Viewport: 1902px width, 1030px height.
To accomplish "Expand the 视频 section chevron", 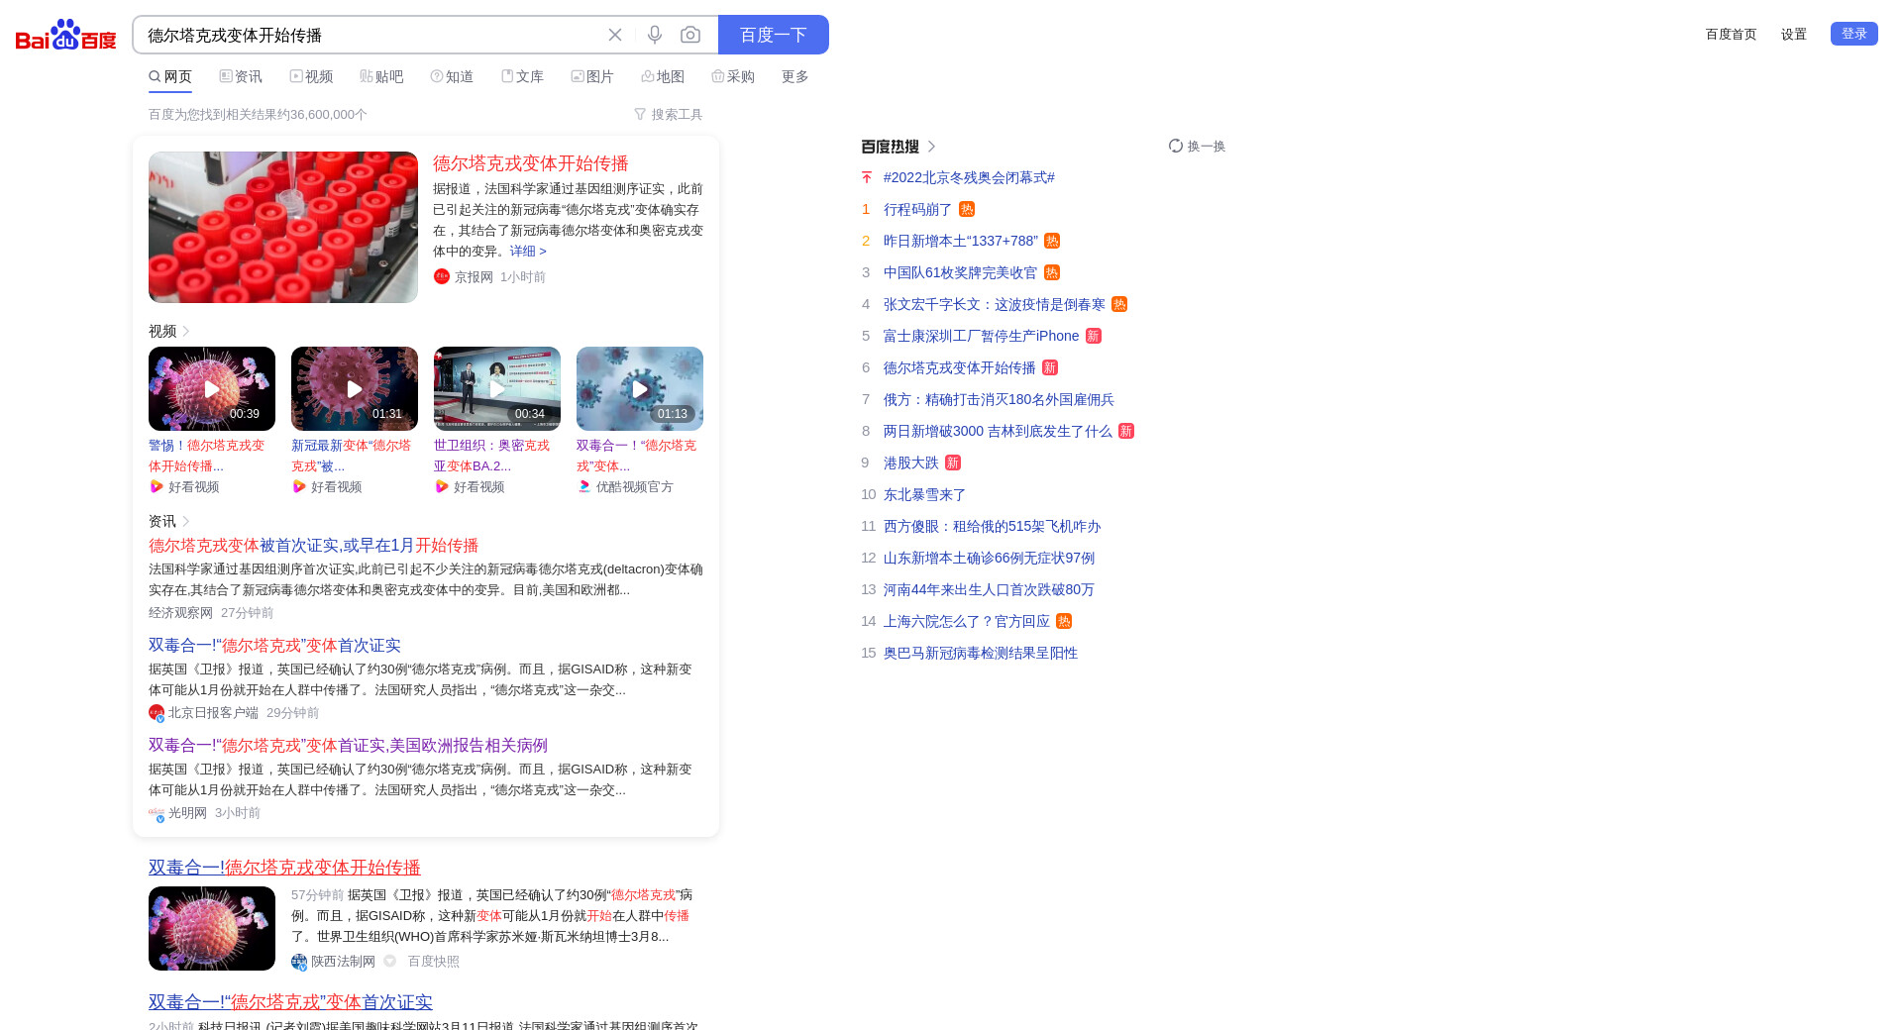I will [186, 331].
